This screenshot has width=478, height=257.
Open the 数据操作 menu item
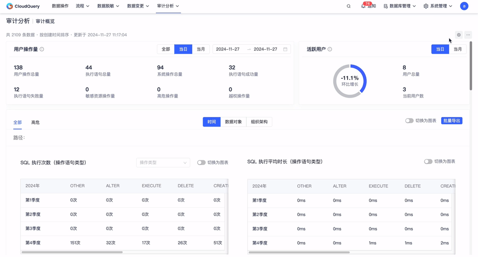[60, 6]
